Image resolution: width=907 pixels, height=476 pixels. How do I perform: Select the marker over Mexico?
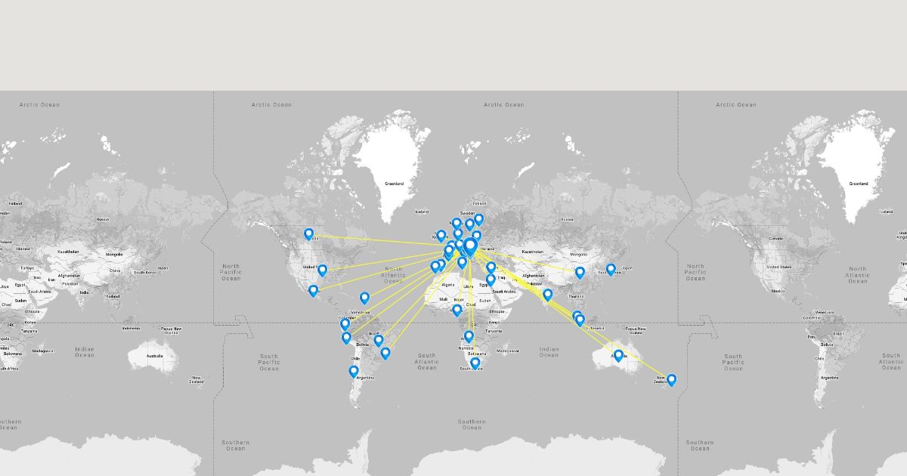click(x=313, y=290)
